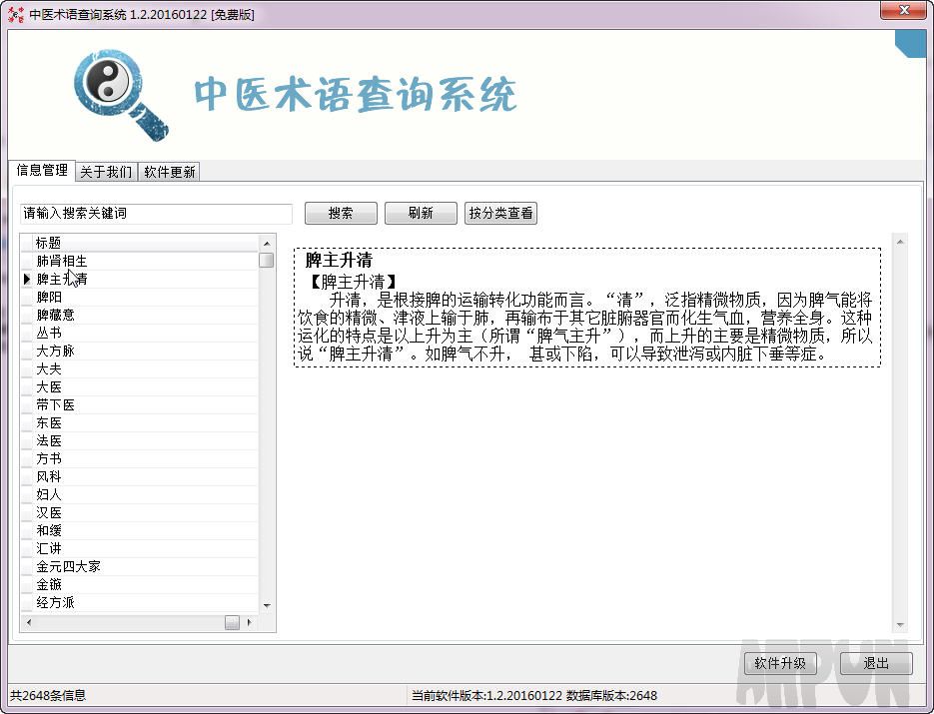Select the entry 肺肾相生

(61, 261)
